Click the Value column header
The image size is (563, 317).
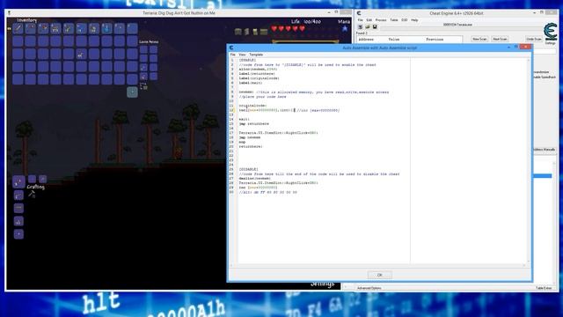click(394, 39)
